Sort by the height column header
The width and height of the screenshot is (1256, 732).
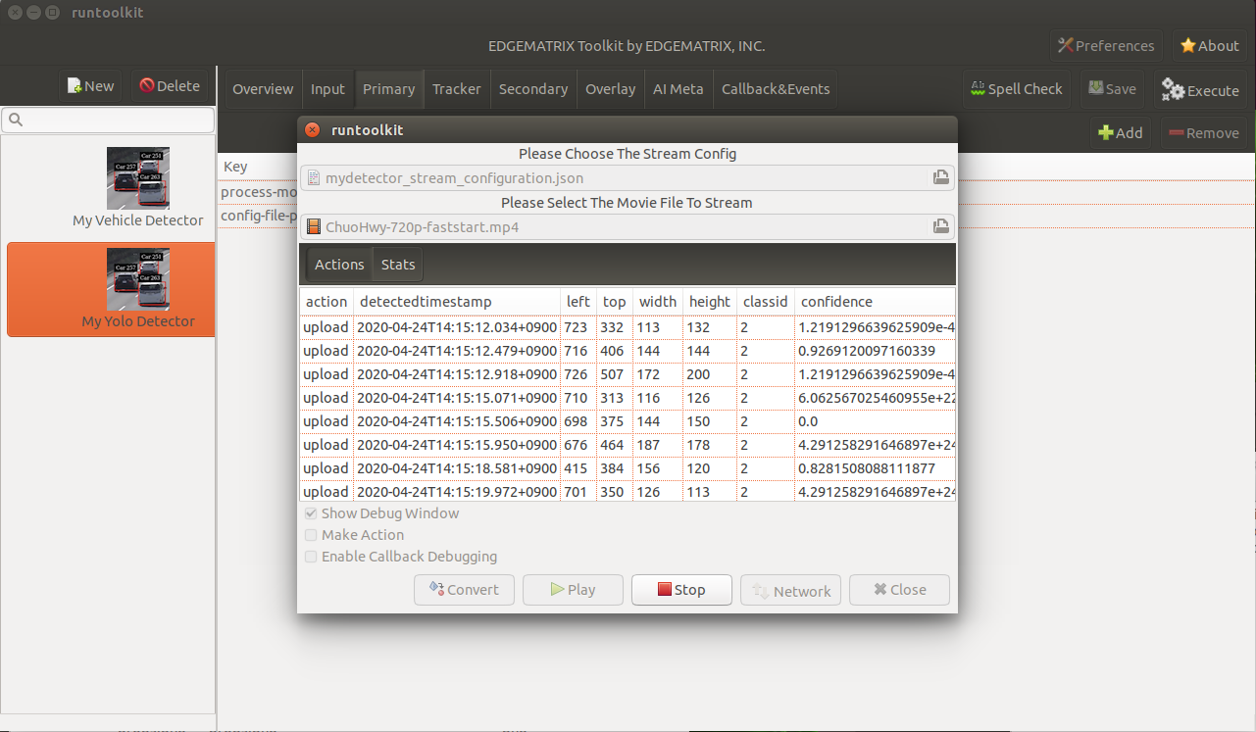click(710, 302)
